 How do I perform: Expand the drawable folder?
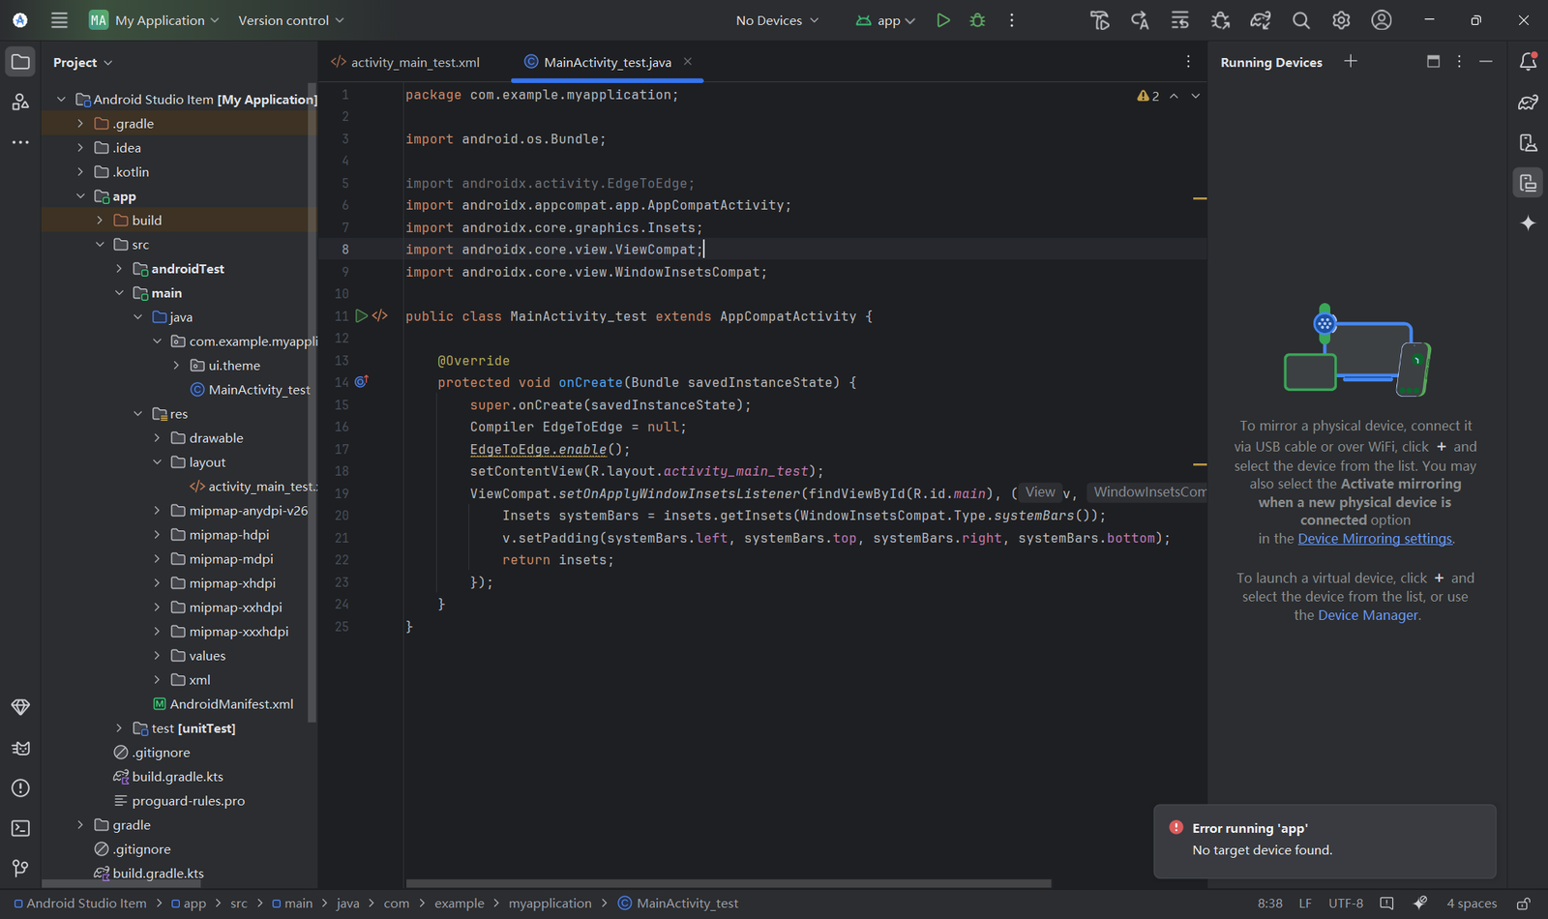pyautogui.click(x=158, y=438)
